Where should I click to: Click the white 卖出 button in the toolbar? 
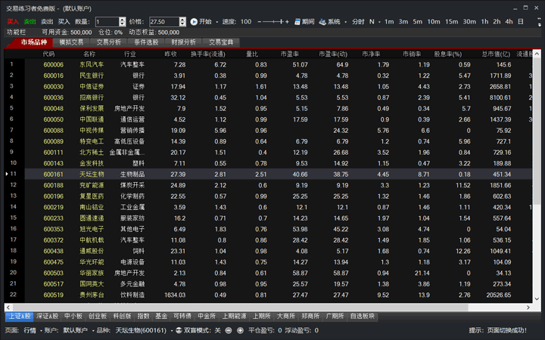tap(47, 21)
